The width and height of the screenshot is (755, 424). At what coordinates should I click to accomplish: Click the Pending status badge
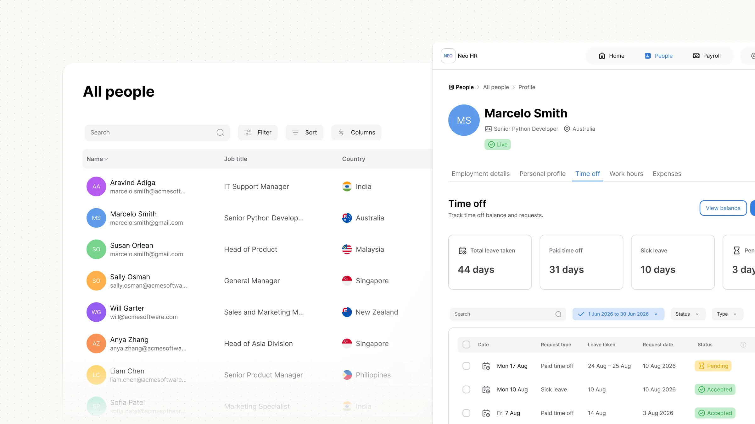pyautogui.click(x=713, y=366)
